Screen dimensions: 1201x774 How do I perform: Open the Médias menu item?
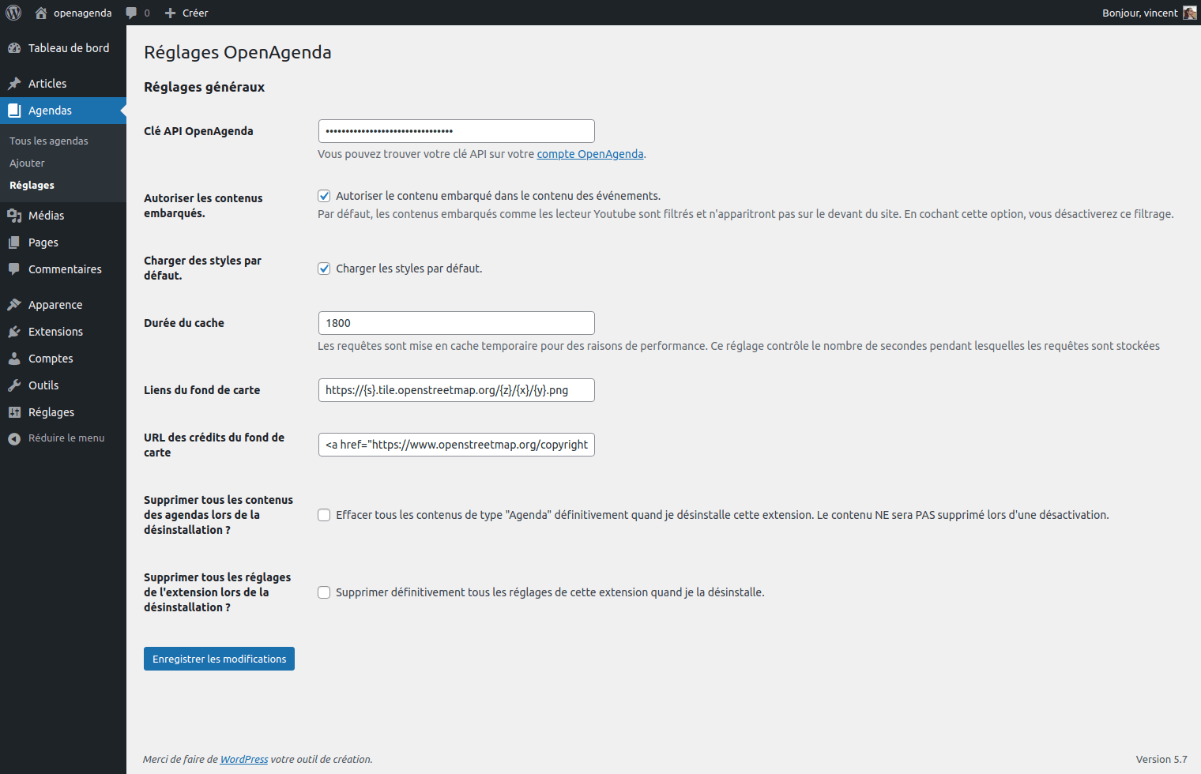pos(63,216)
